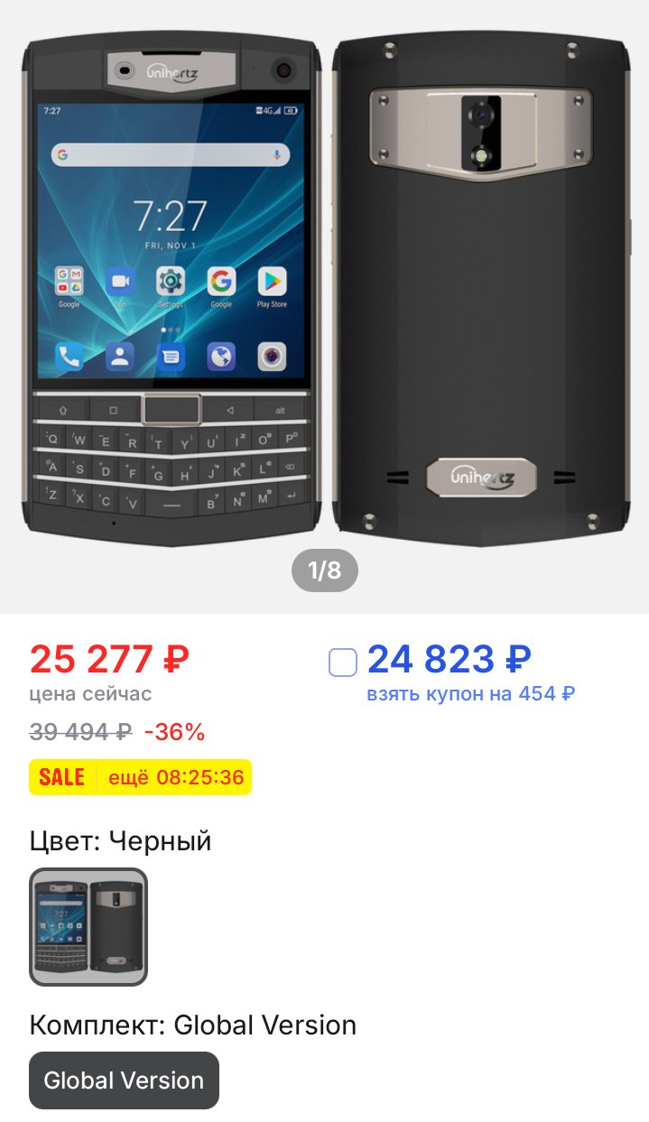Tap the blue Phone dialer icon in dock
Image resolution: width=649 pixels, height=1122 pixels.
click(70, 357)
